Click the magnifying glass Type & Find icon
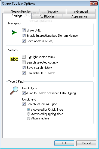Screen dimensions: 99x149 [x=14, y=91]
